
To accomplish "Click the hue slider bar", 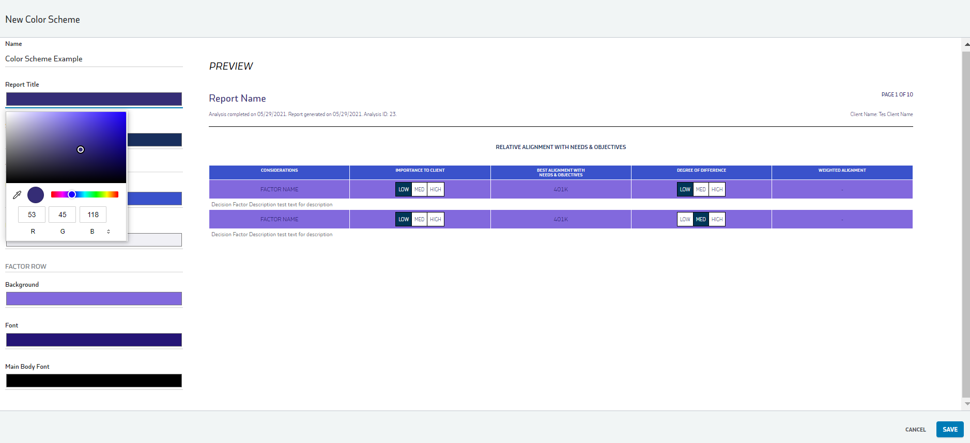I will pos(85,194).
